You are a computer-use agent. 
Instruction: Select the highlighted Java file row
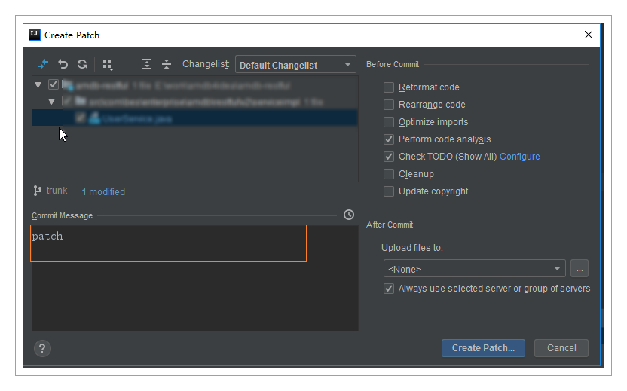click(194, 118)
